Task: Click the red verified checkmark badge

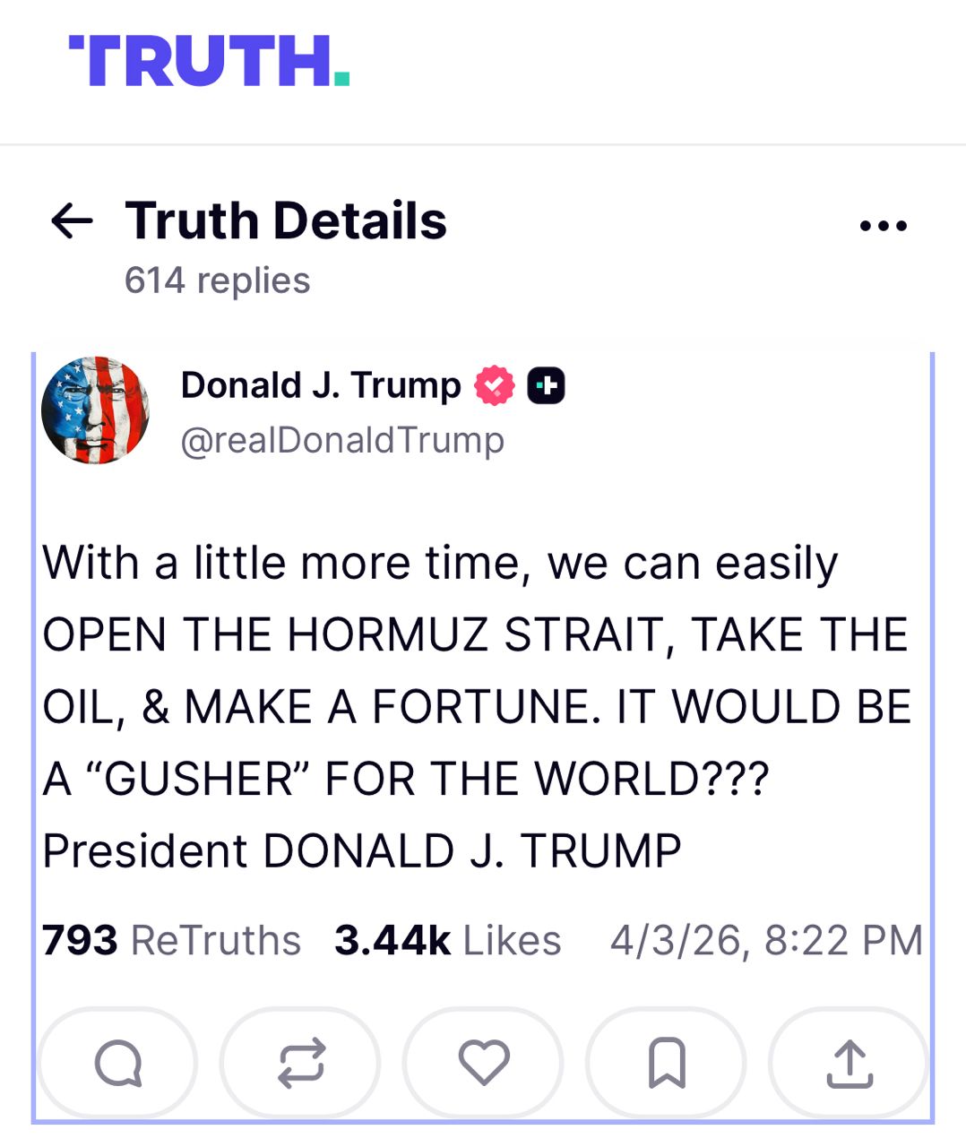Action: [x=495, y=386]
